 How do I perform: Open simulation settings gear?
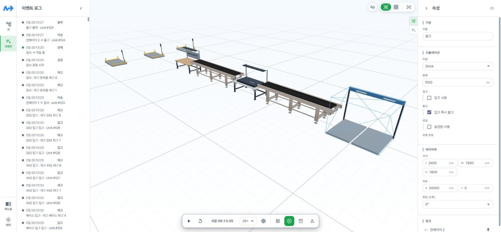click(x=263, y=221)
